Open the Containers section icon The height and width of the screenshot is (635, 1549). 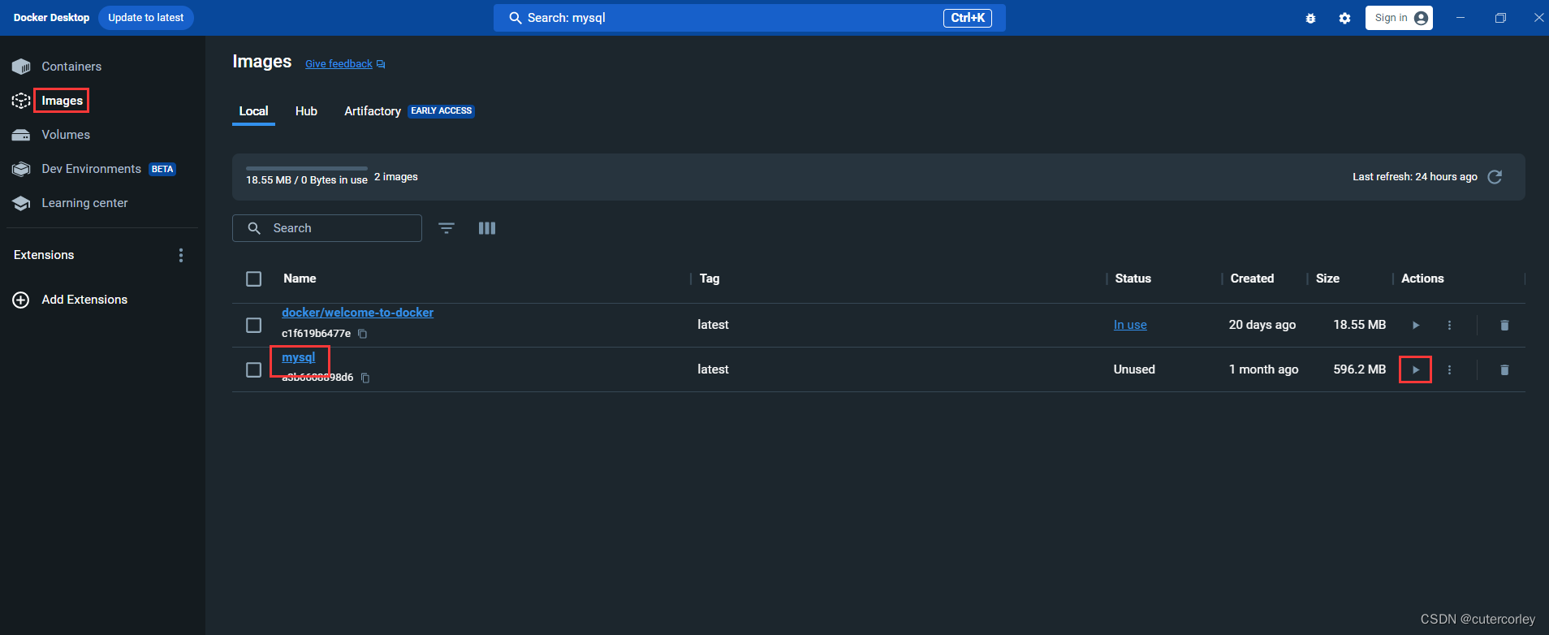21,67
